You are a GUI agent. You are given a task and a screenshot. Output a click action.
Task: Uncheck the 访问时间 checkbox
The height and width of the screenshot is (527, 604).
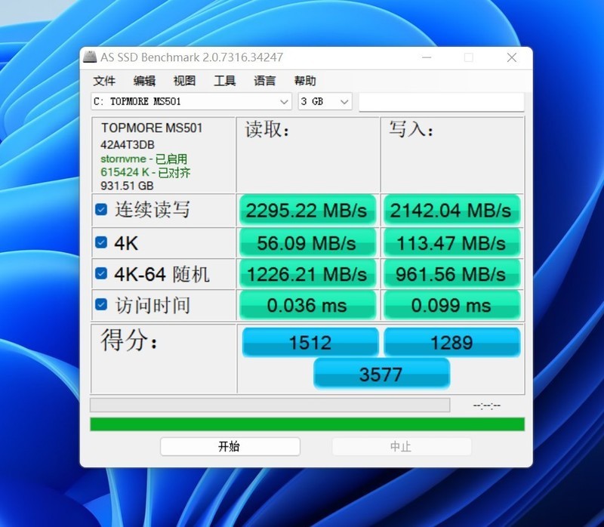[x=100, y=305]
